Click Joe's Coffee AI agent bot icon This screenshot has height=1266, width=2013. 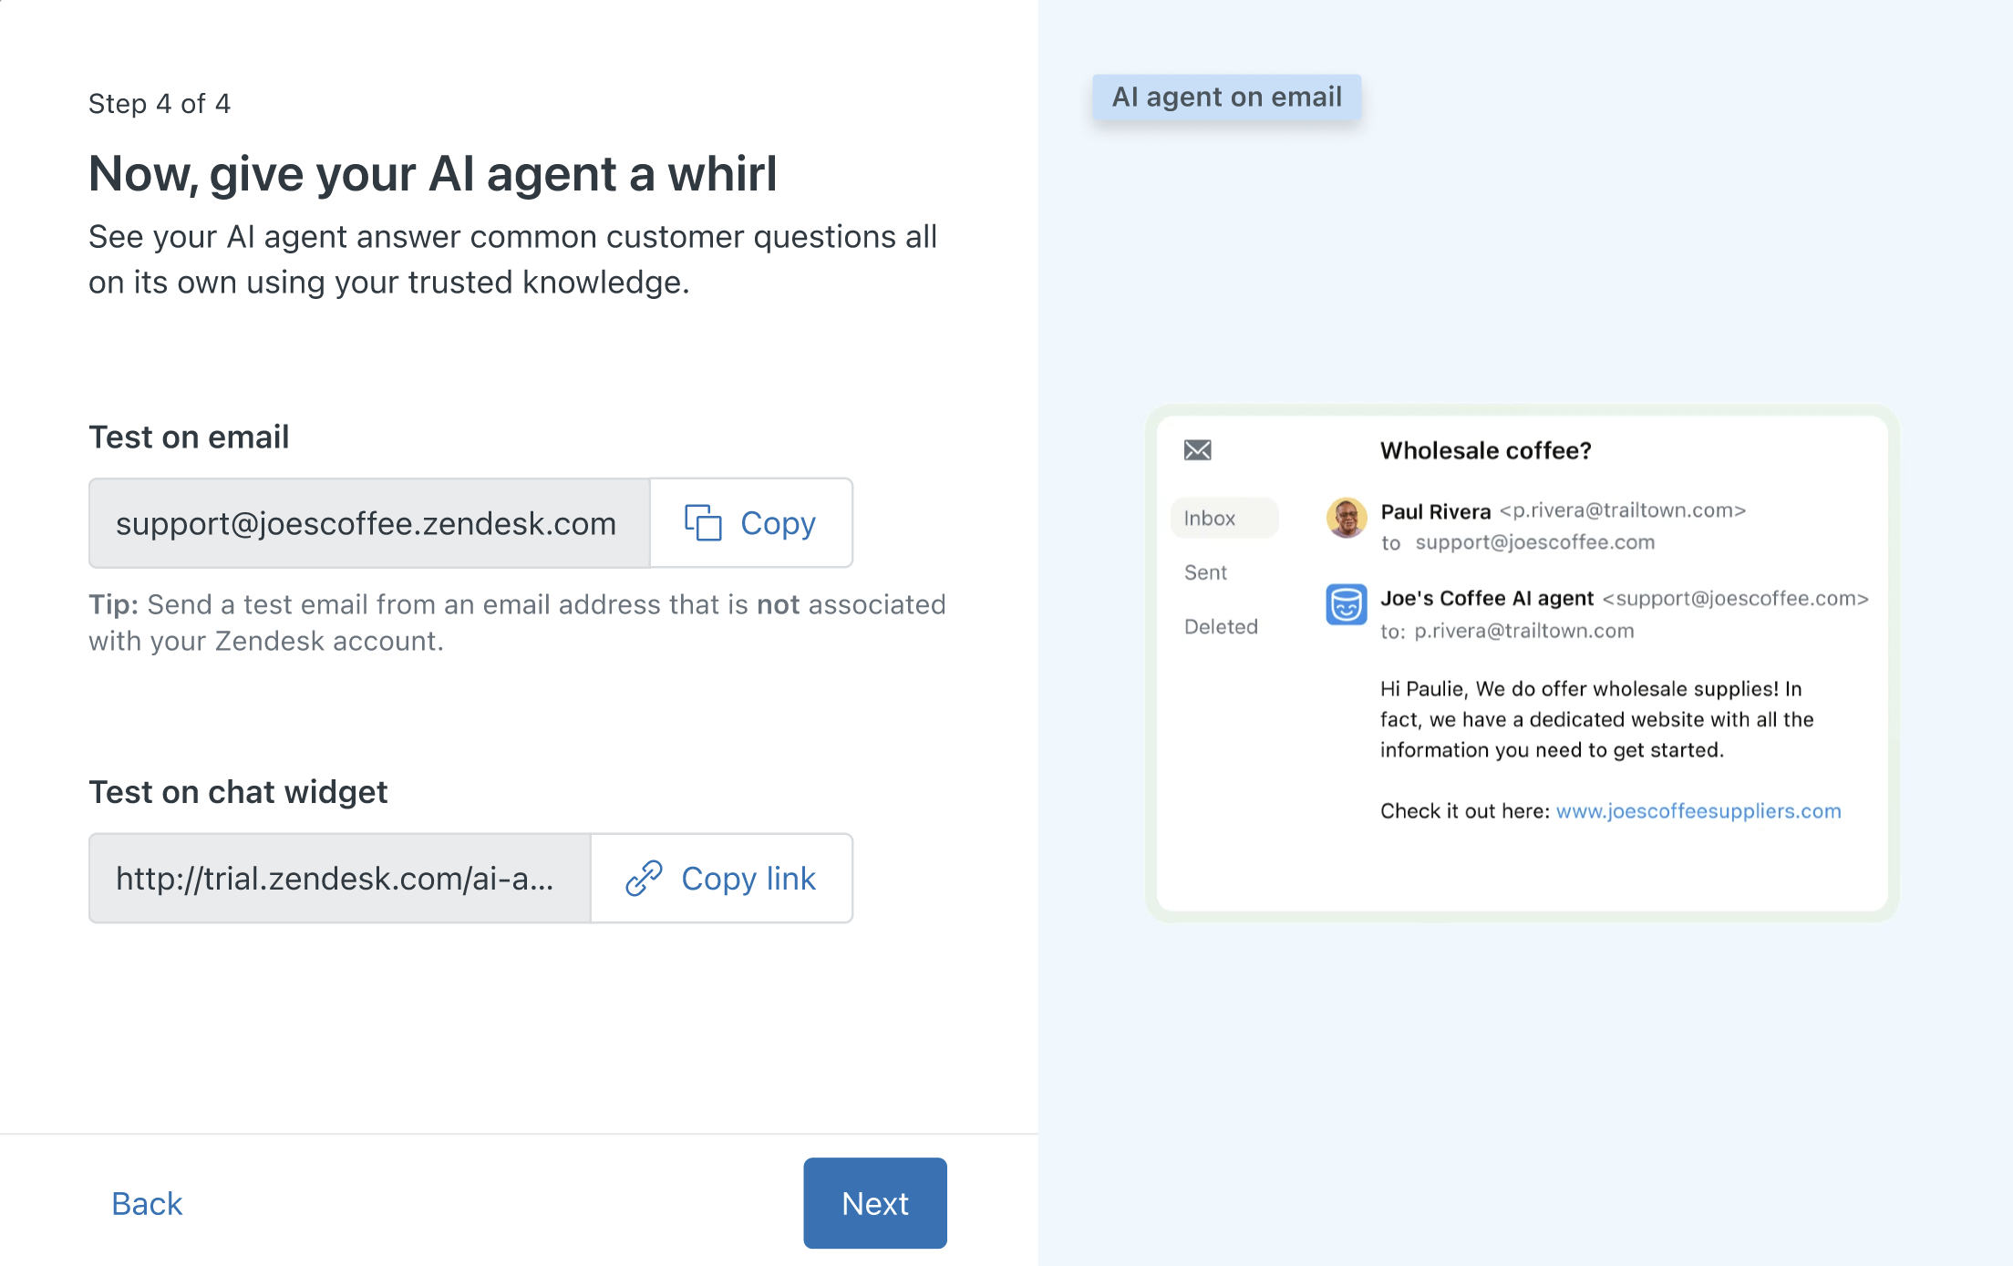point(1346,604)
